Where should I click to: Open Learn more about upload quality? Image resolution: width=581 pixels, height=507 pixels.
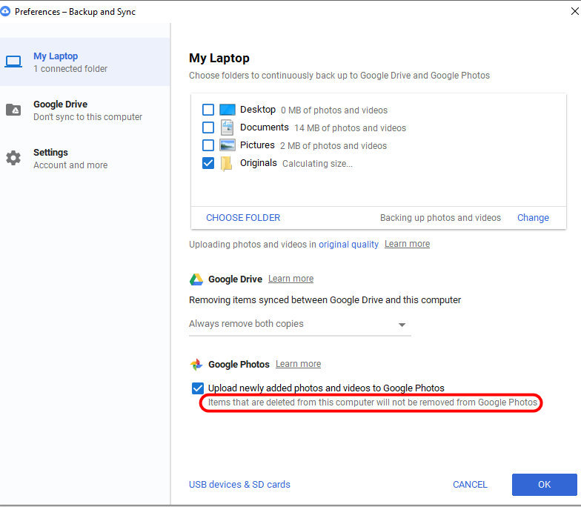(408, 244)
